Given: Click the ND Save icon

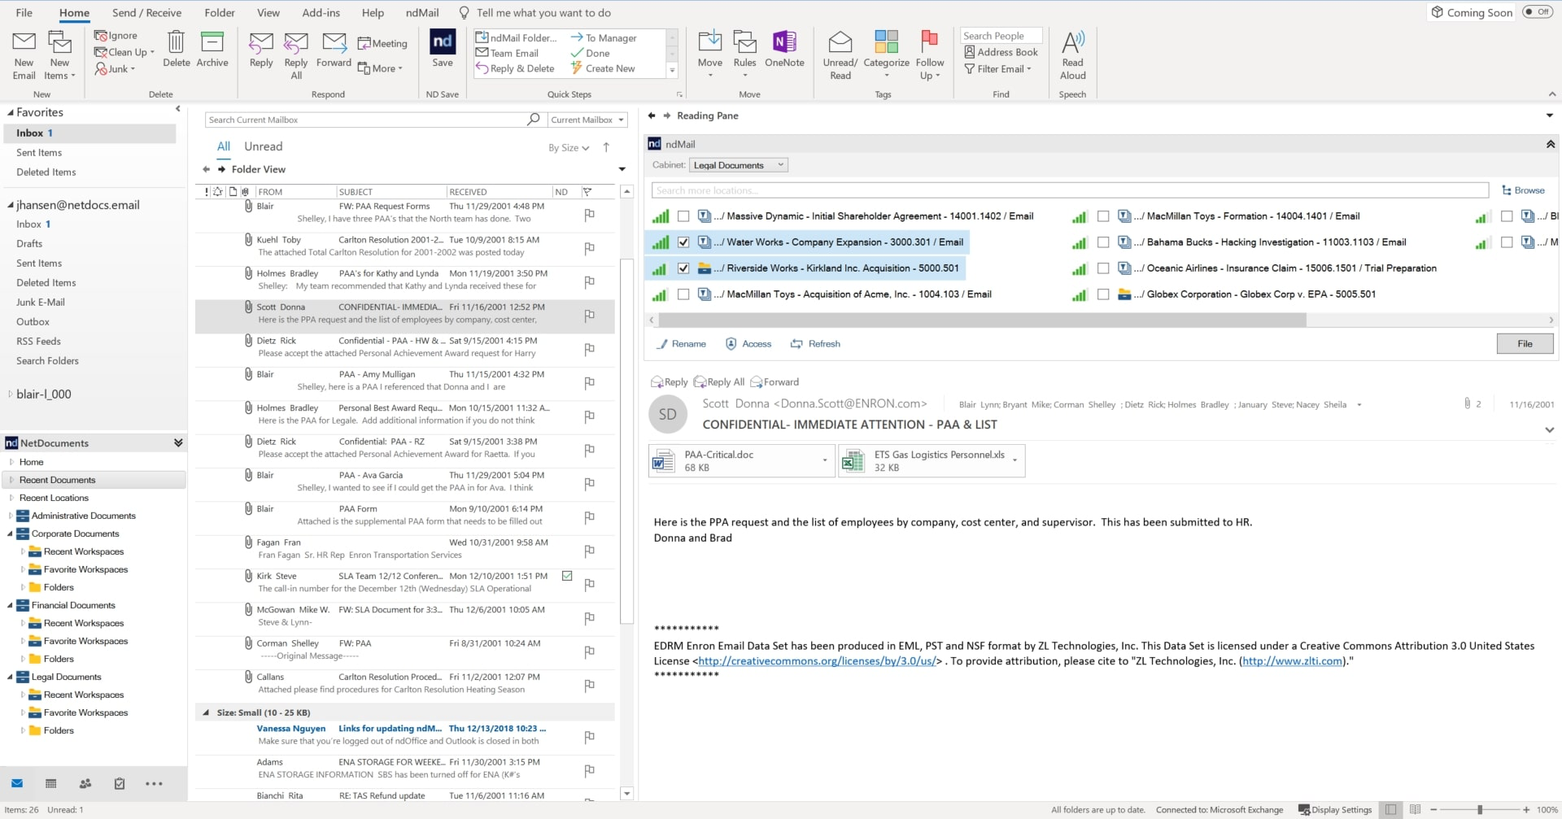Looking at the screenshot, I should click(x=443, y=49).
